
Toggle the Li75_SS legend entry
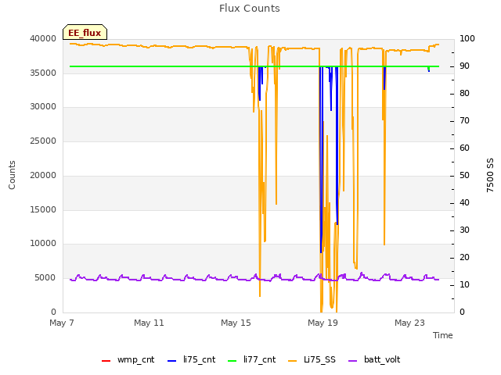pos(312,359)
